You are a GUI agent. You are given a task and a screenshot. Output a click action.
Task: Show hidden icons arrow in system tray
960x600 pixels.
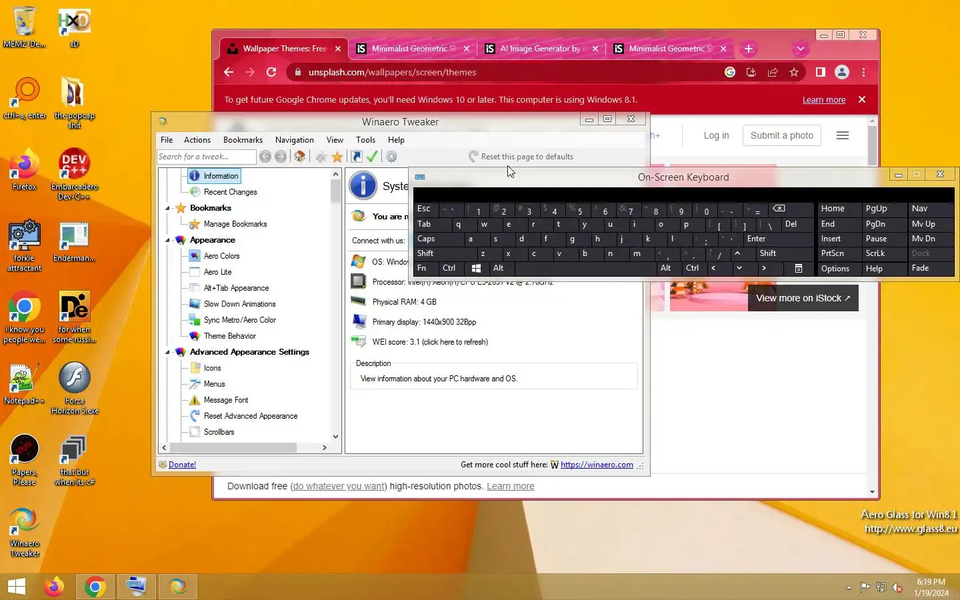(x=849, y=587)
